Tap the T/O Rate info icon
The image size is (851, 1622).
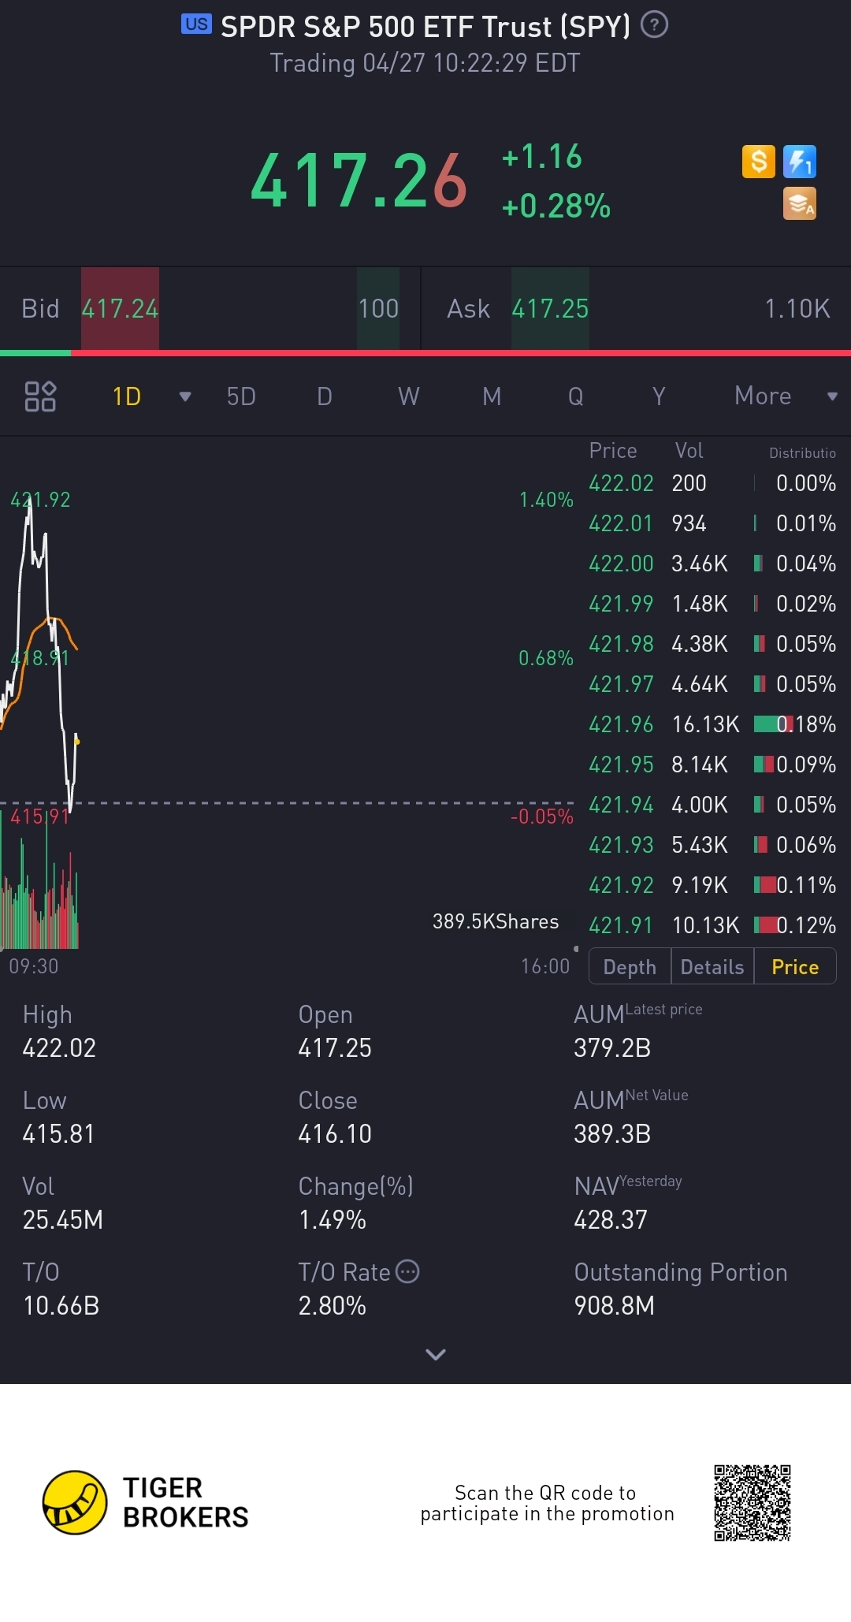pyautogui.click(x=407, y=1271)
